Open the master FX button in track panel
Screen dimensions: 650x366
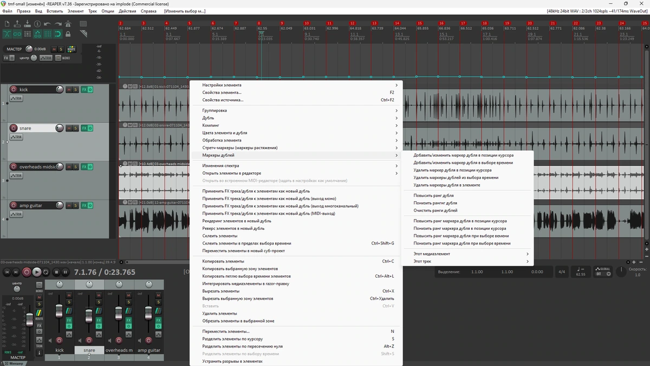[6, 58]
